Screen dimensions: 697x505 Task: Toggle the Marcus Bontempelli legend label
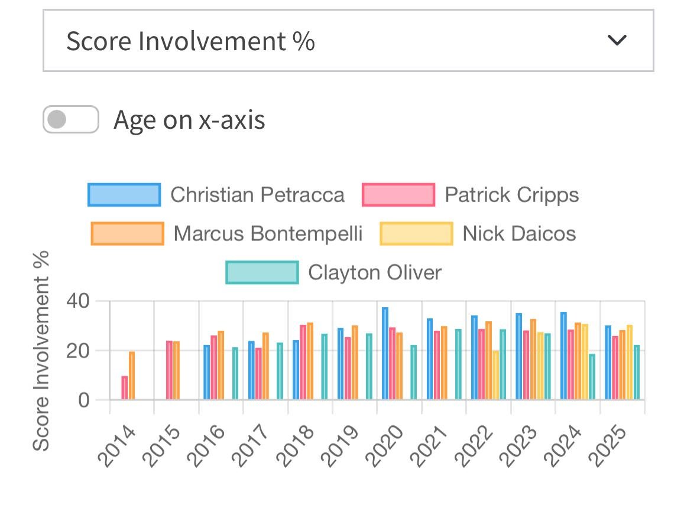tap(268, 234)
